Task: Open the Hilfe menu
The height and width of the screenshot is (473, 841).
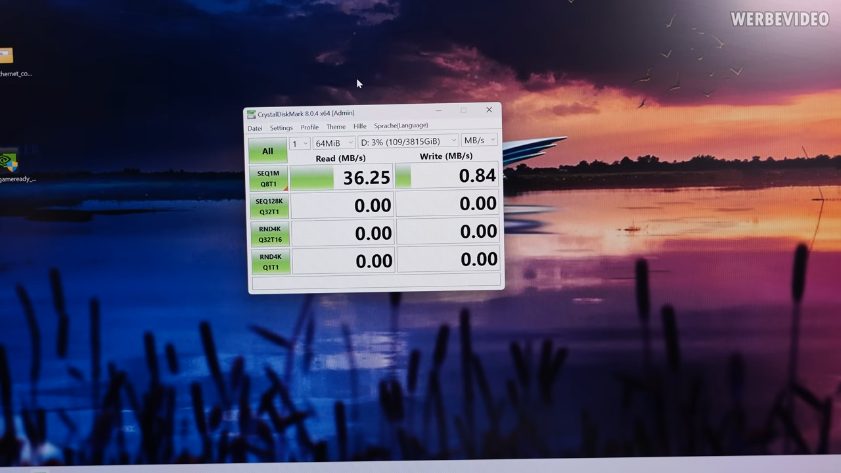Action: [360, 126]
